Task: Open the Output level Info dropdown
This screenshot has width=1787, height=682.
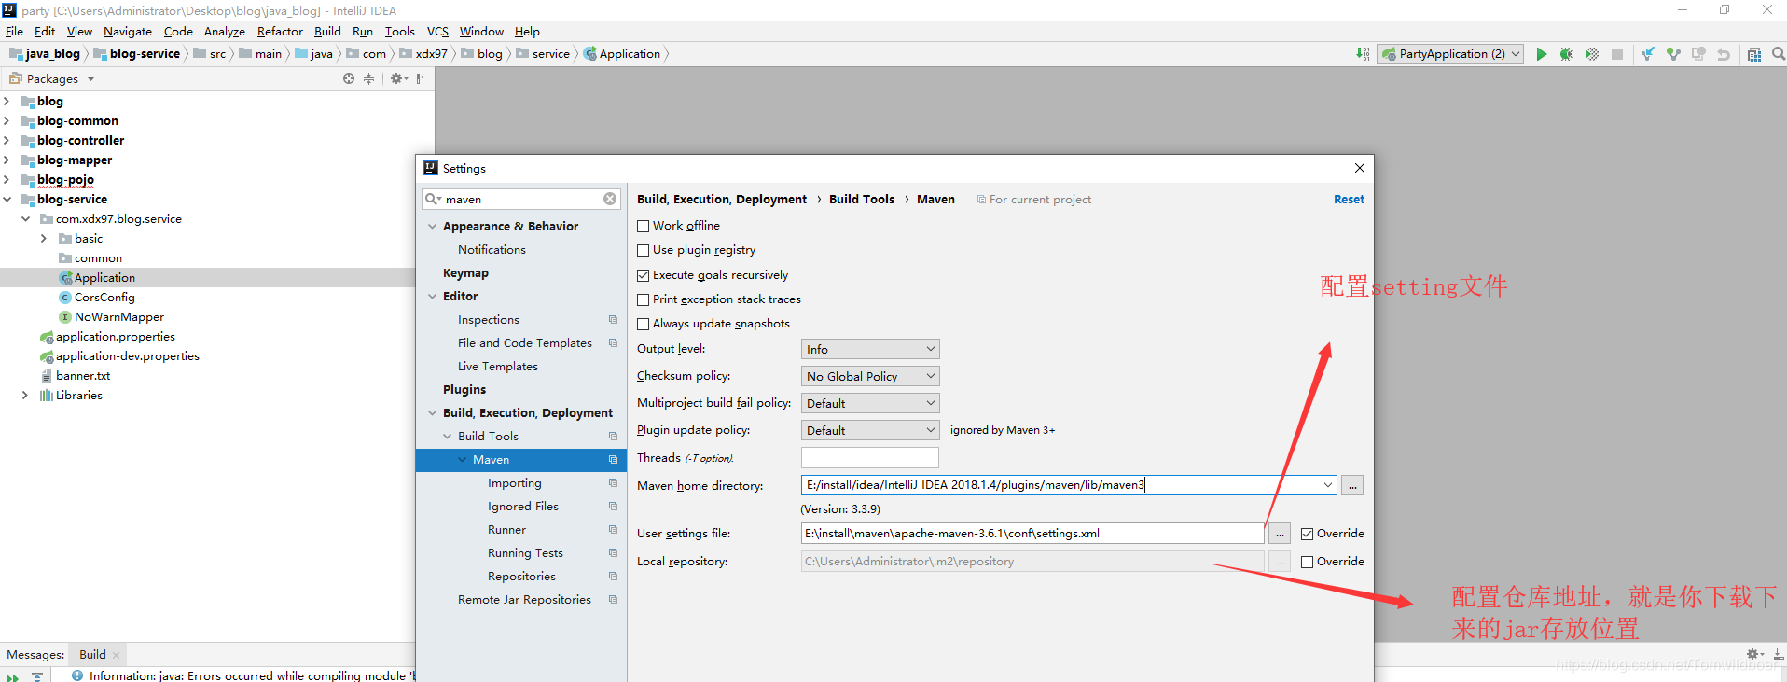Action: tap(870, 349)
